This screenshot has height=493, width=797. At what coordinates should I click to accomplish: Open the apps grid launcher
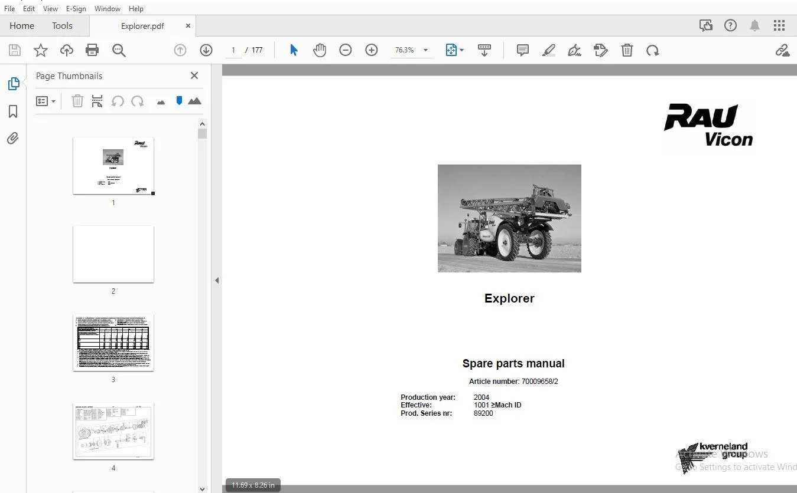(x=779, y=26)
